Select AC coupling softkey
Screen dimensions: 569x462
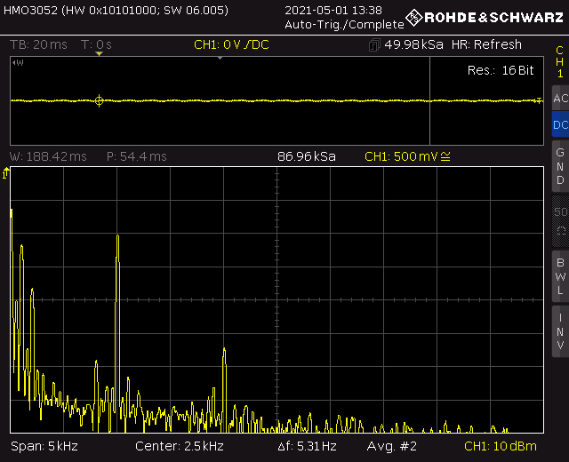pos(559,99)
